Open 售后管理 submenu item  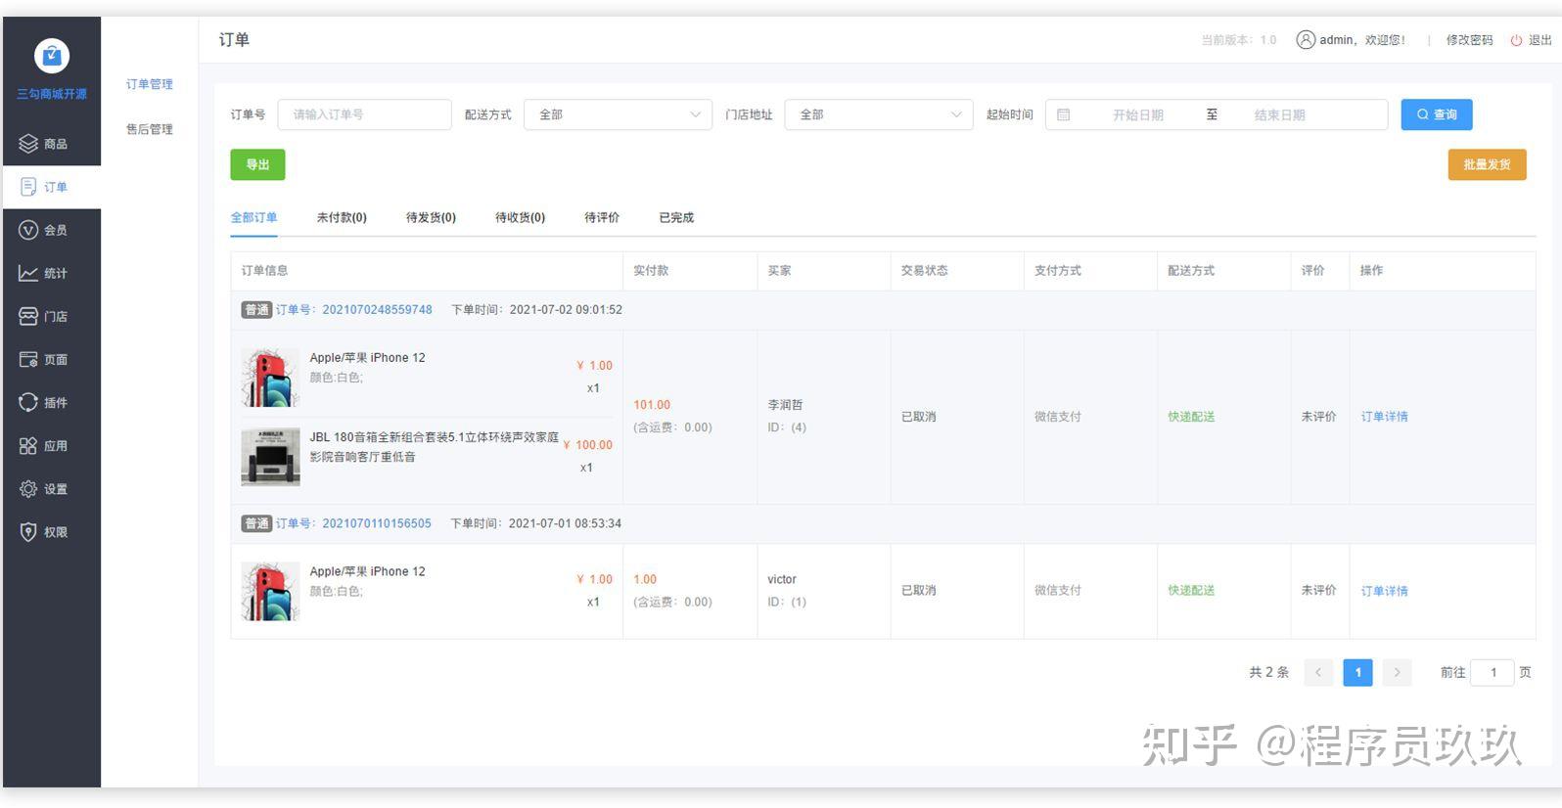(150, 129)
